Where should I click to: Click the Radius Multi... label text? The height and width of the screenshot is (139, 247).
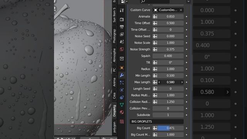coord(140,95)
